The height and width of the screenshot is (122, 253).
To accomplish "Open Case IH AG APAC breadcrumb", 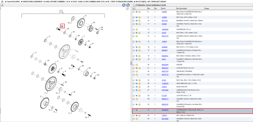I will 13,2.
